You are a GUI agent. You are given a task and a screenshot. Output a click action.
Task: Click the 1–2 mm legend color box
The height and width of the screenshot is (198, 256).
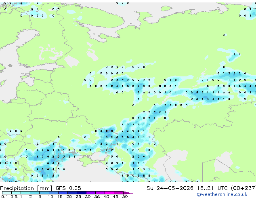tap(25, 193)
